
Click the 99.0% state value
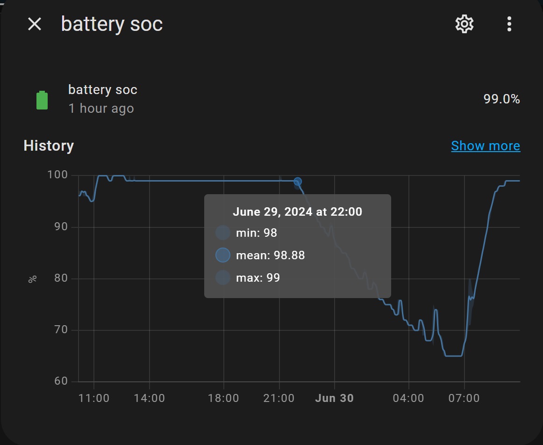501,99
